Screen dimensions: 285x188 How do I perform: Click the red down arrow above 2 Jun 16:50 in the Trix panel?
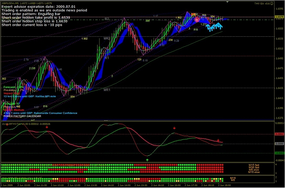point(174,128)
